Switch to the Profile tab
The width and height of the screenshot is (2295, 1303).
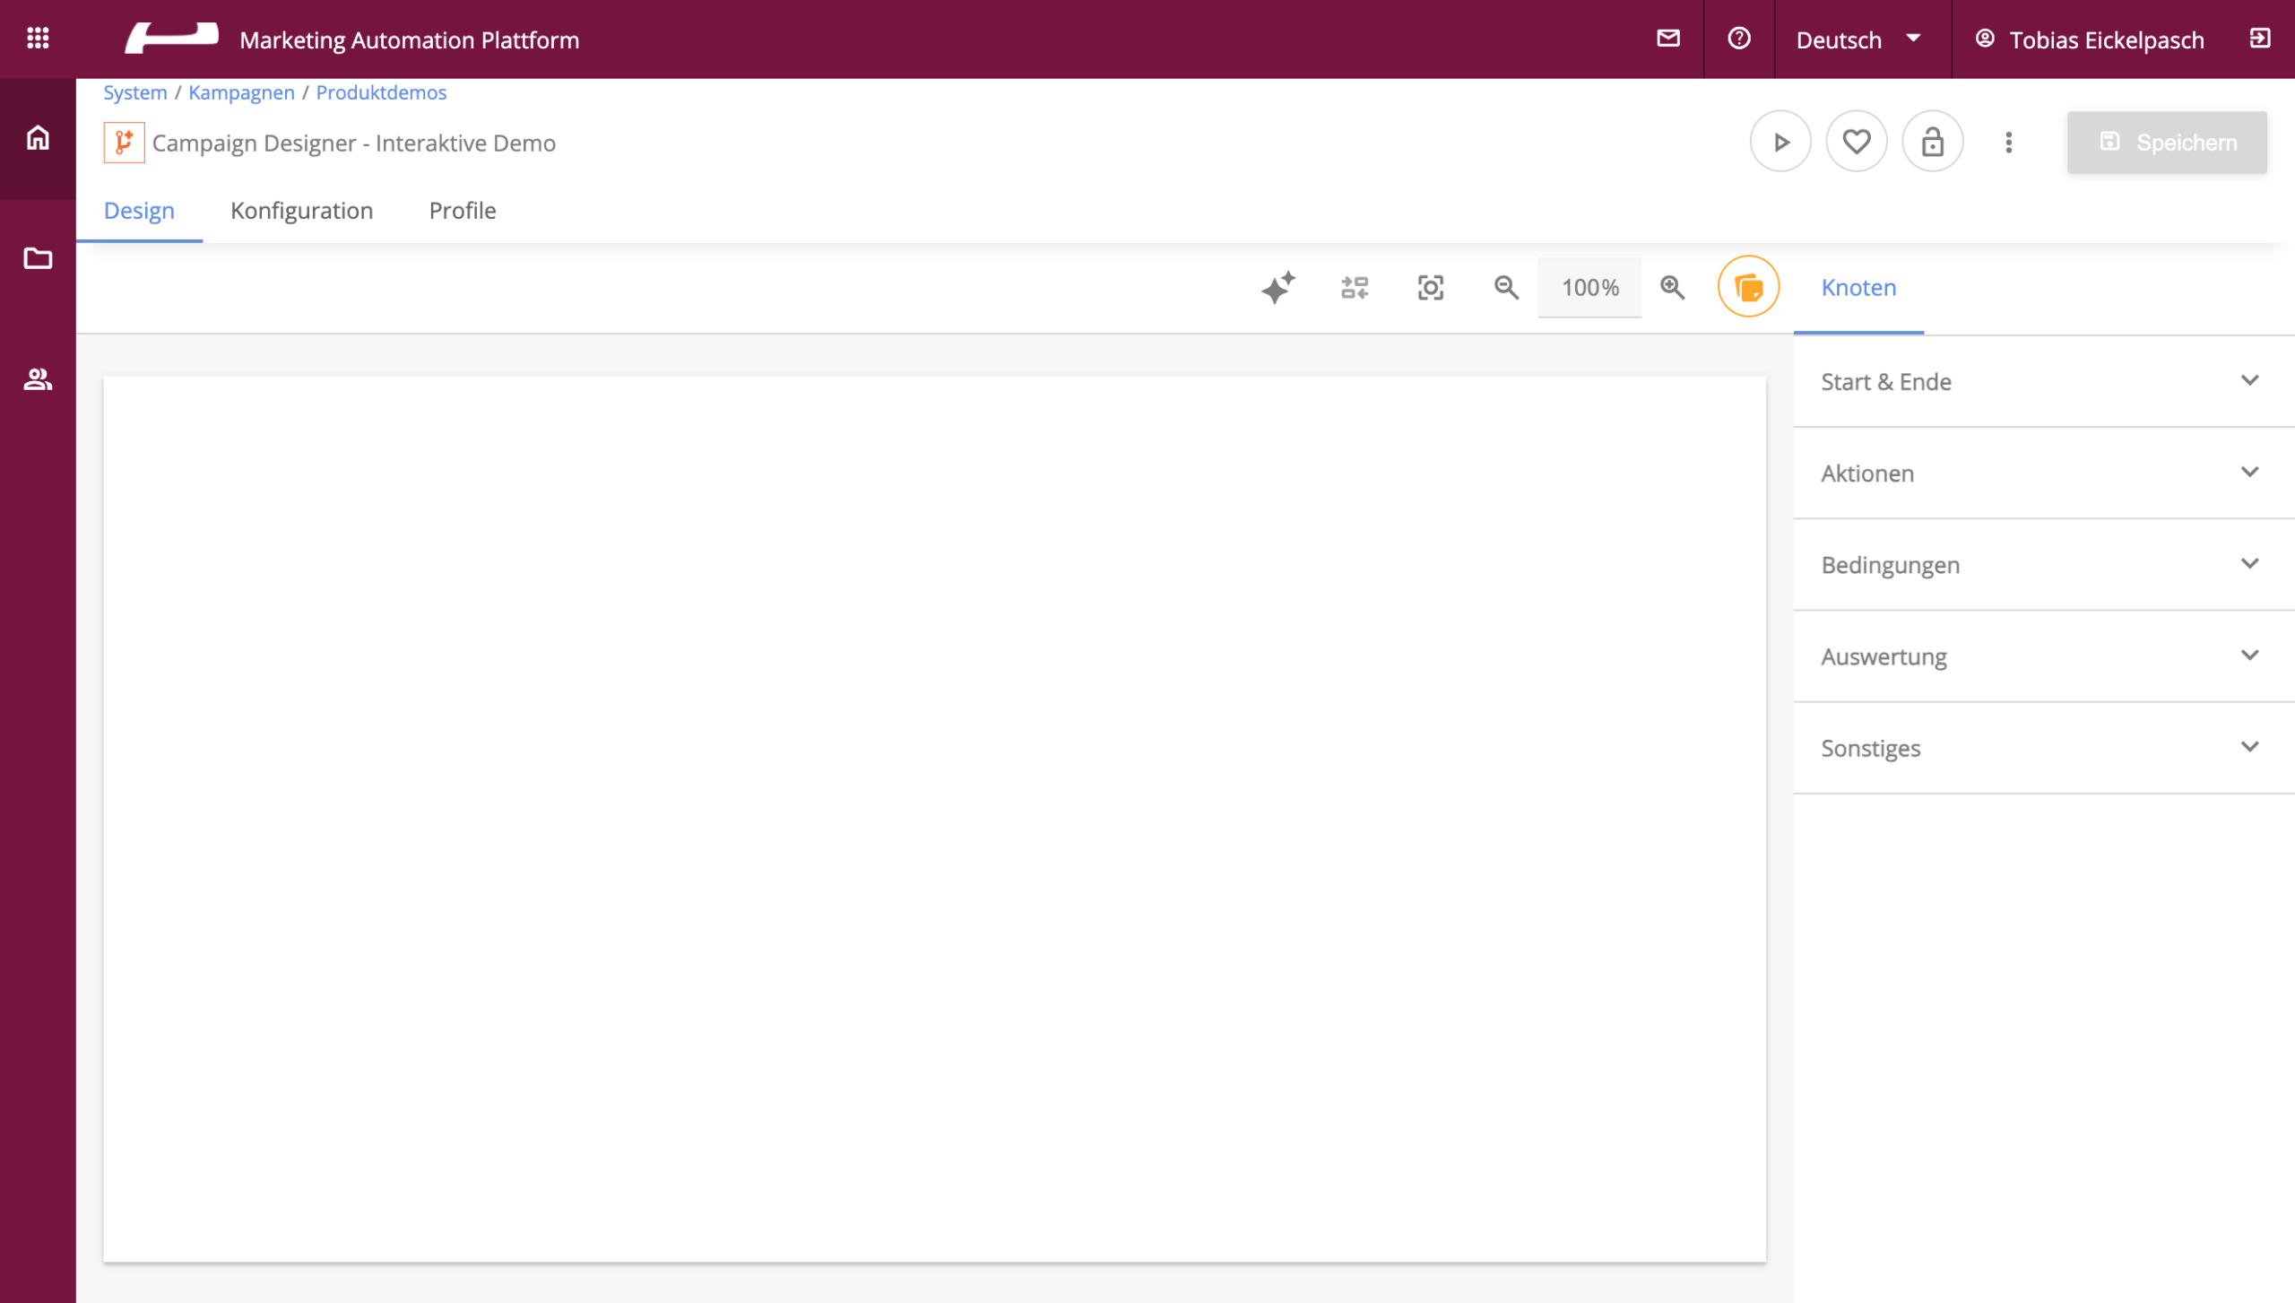[462, 211]
